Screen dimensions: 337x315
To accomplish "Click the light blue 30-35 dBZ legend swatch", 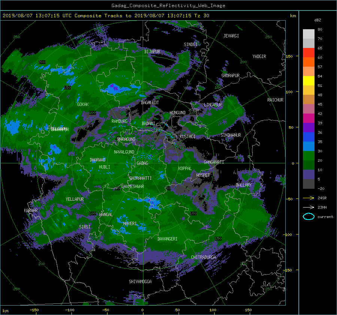I will [309, 146].
